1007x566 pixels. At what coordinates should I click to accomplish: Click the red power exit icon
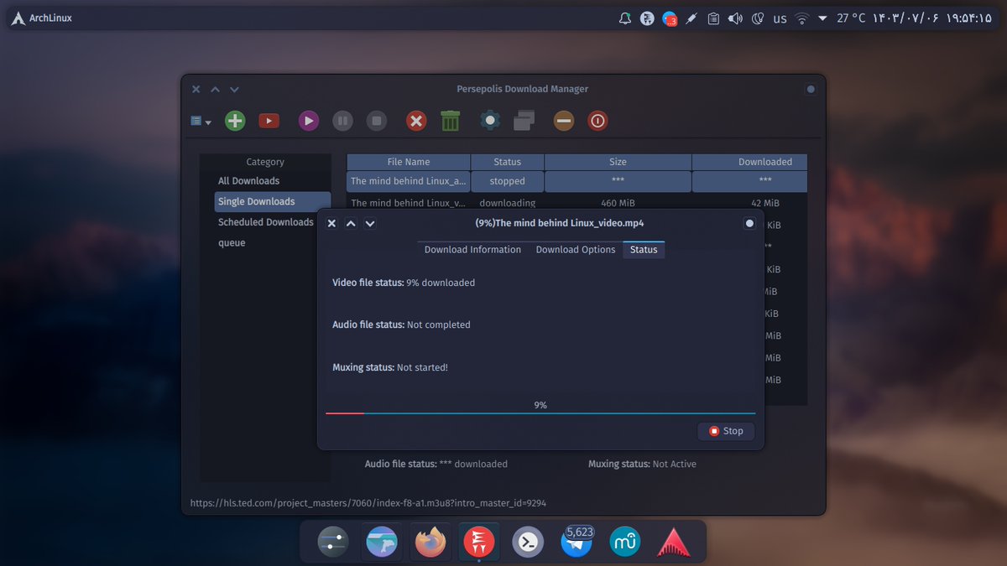click(x=597, y=121)
